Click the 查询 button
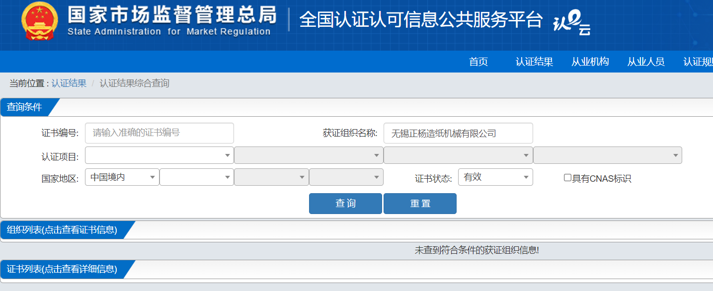Viewport: 713px width, 291px height. coord(345,204)
